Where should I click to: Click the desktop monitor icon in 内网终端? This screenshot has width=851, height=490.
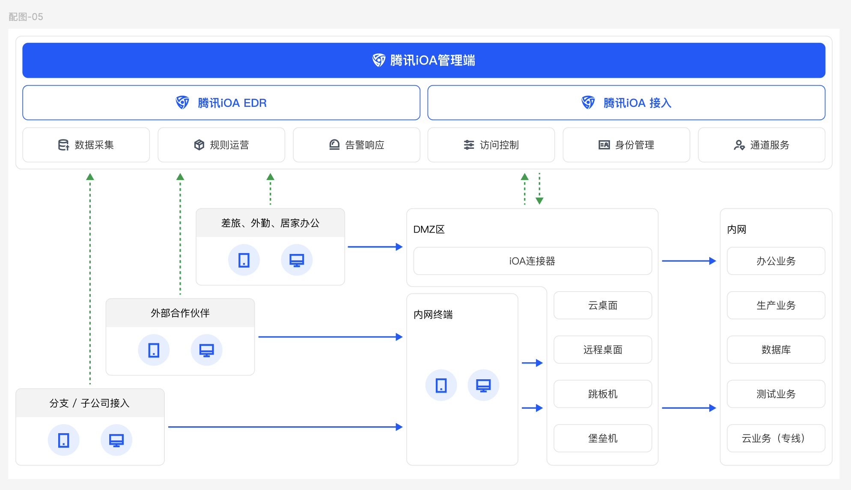tap(483, 385)
